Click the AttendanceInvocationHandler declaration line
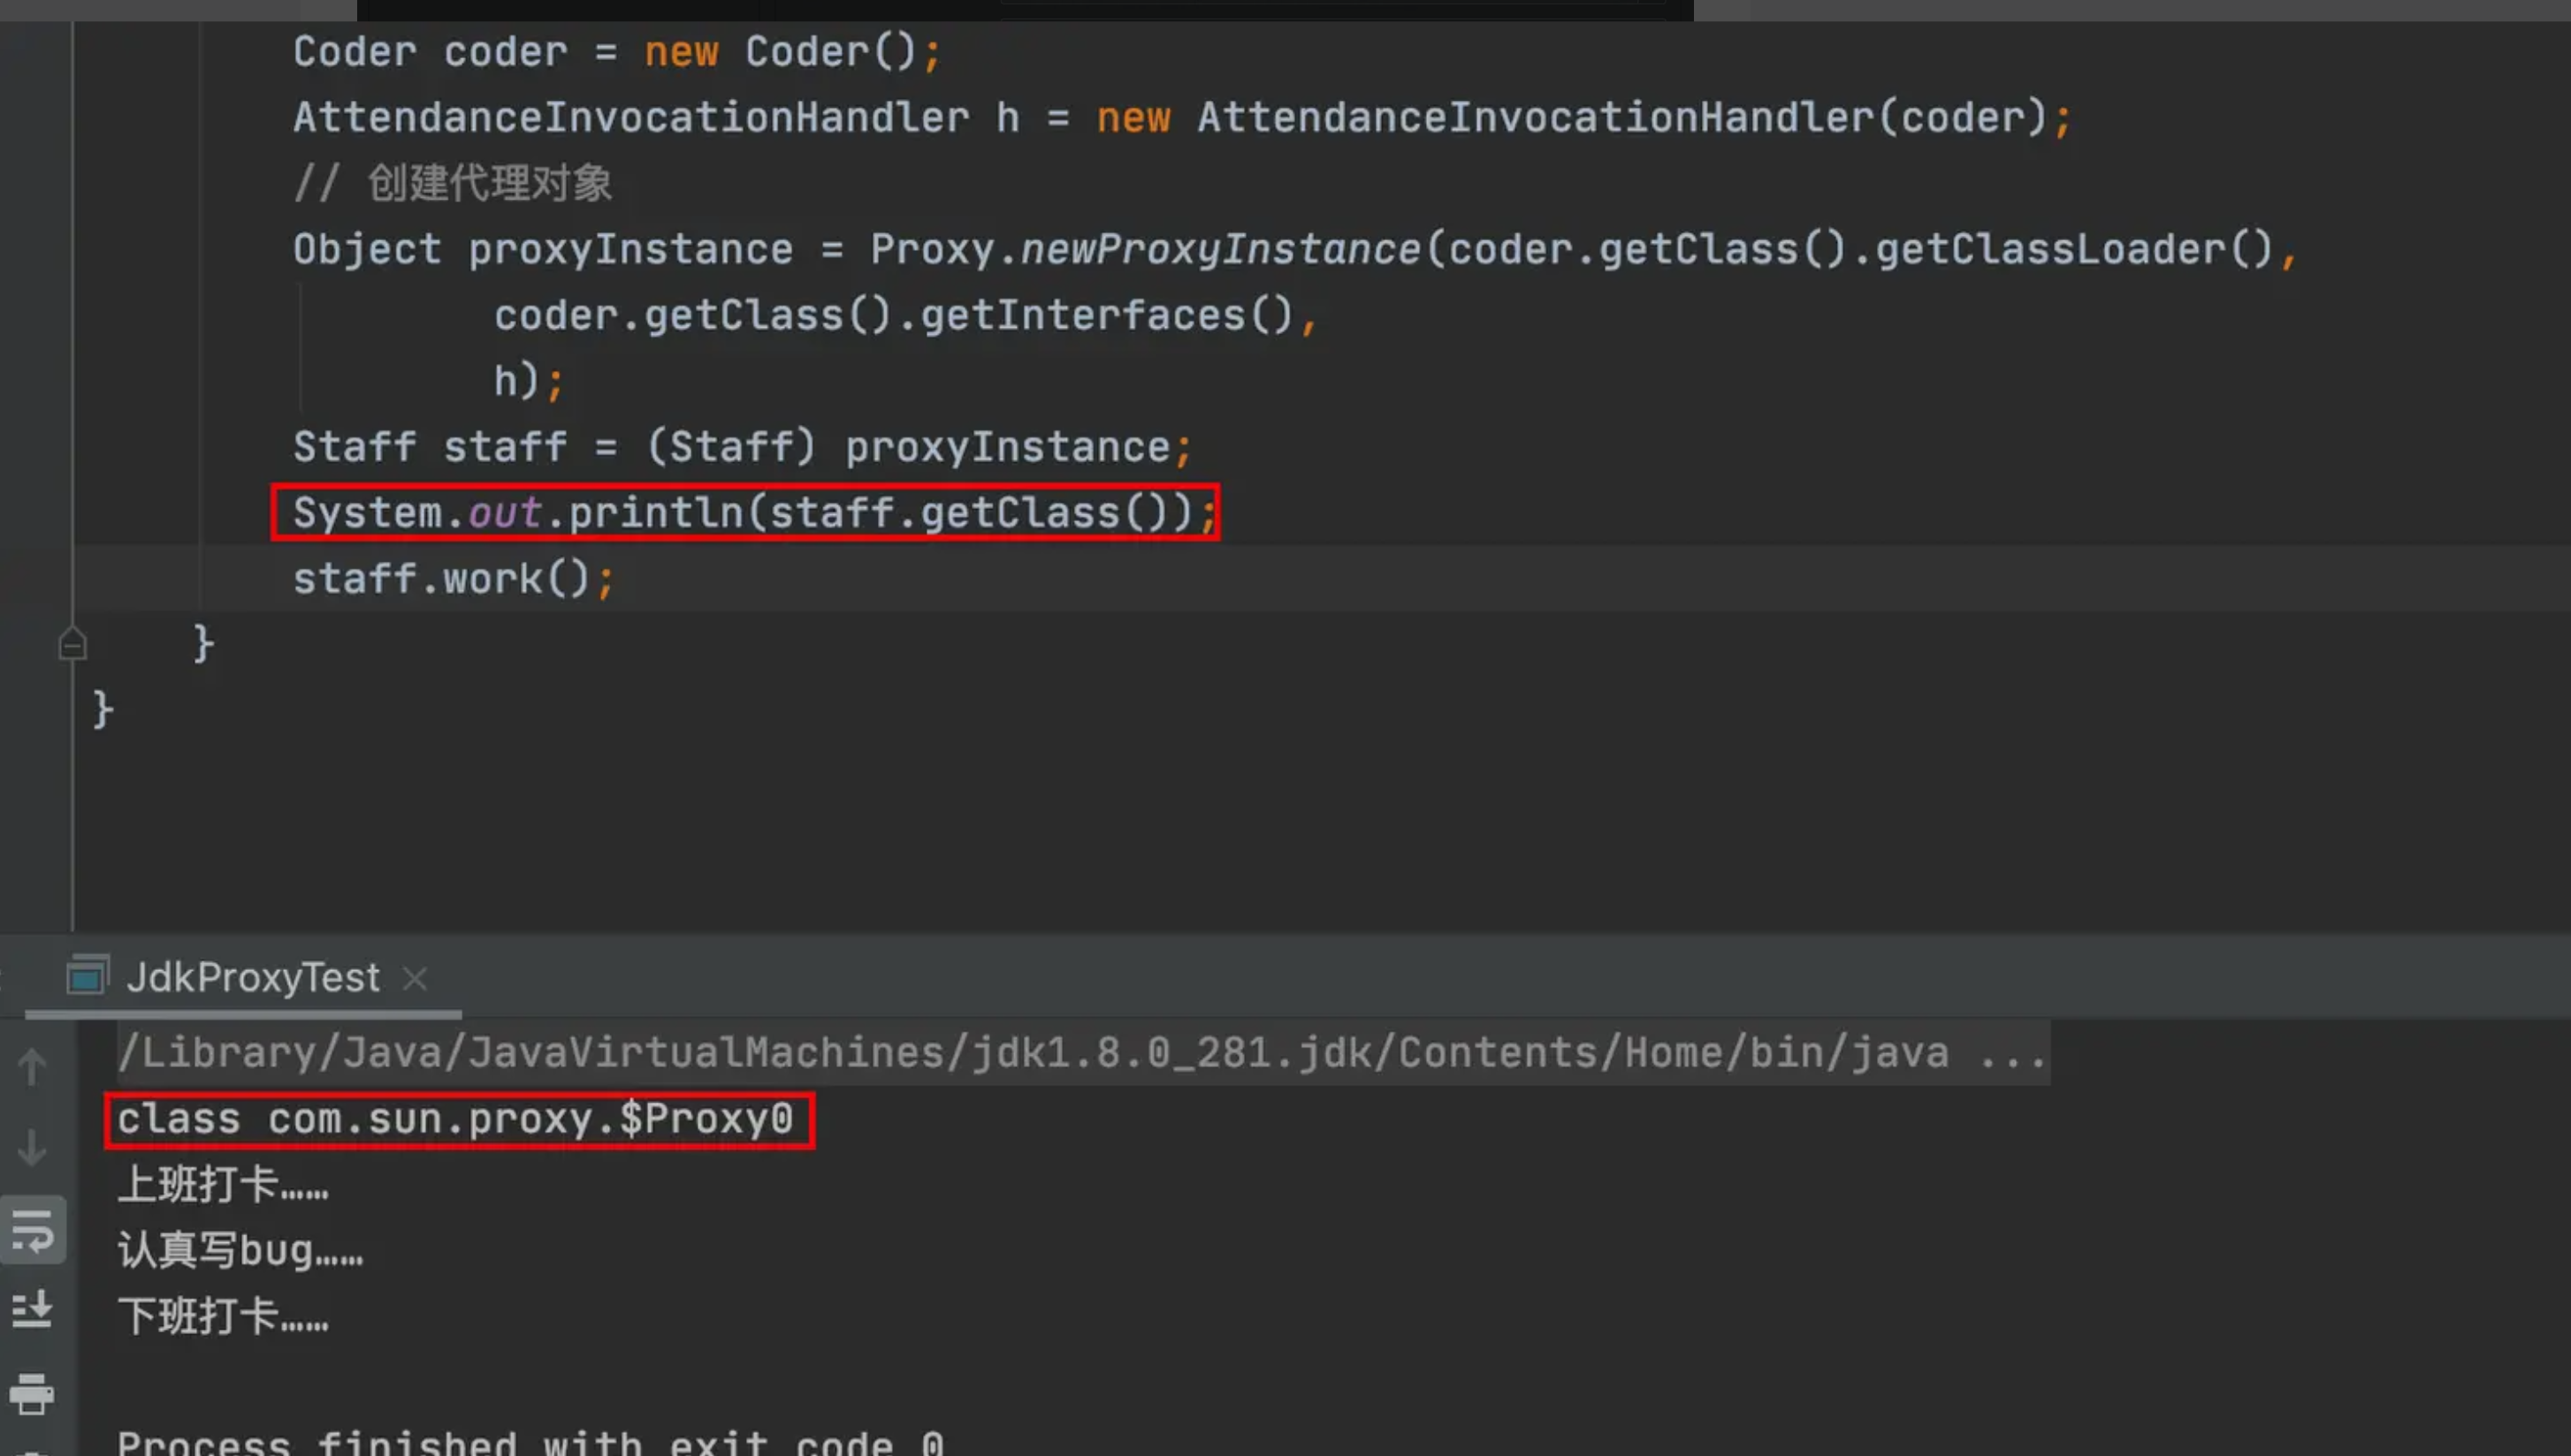This screenshot has width=2571, height=1456. point(1181,118)
